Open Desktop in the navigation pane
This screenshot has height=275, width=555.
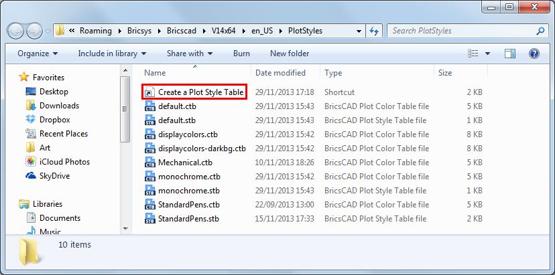[54, 92]
